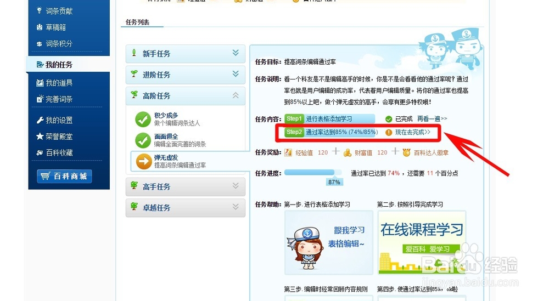Click the 草稿箱 sidebar icon
Viewport: 549px width, 301px height.
pyautogui.click(x=39, y=27)
